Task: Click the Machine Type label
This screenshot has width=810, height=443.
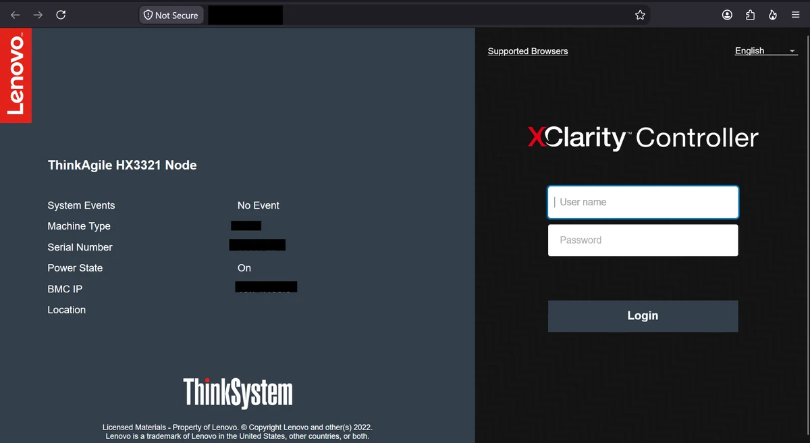Action: click(x=79, y=226)
